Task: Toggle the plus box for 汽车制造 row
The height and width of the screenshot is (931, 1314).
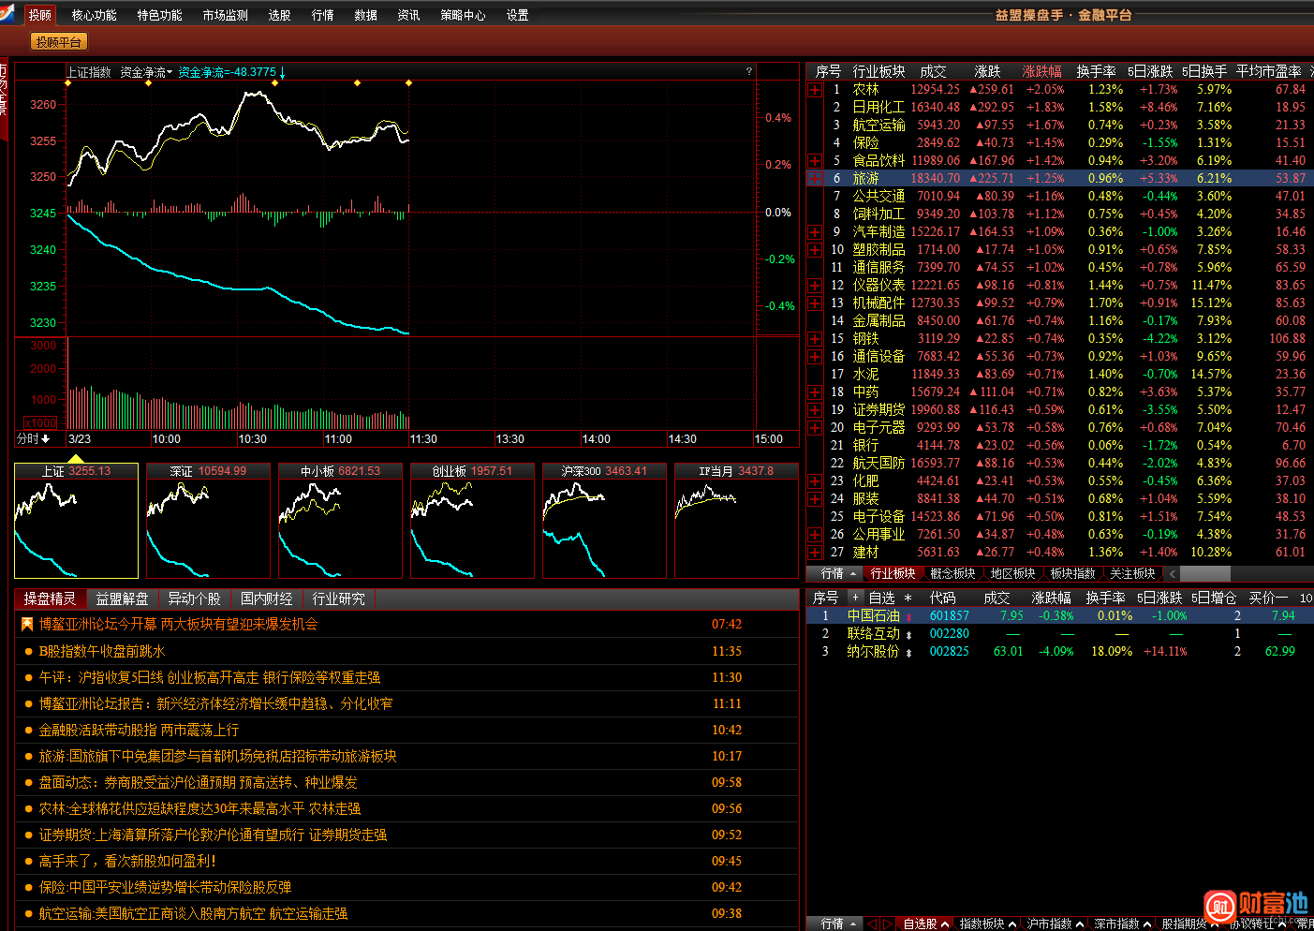Action: coord(815,232)
